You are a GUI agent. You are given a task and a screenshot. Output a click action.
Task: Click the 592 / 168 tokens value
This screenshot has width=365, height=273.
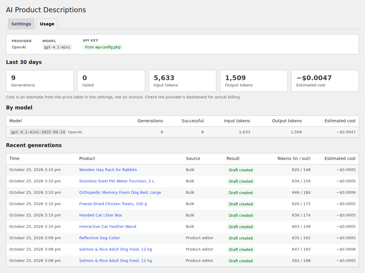coord(301,261)
